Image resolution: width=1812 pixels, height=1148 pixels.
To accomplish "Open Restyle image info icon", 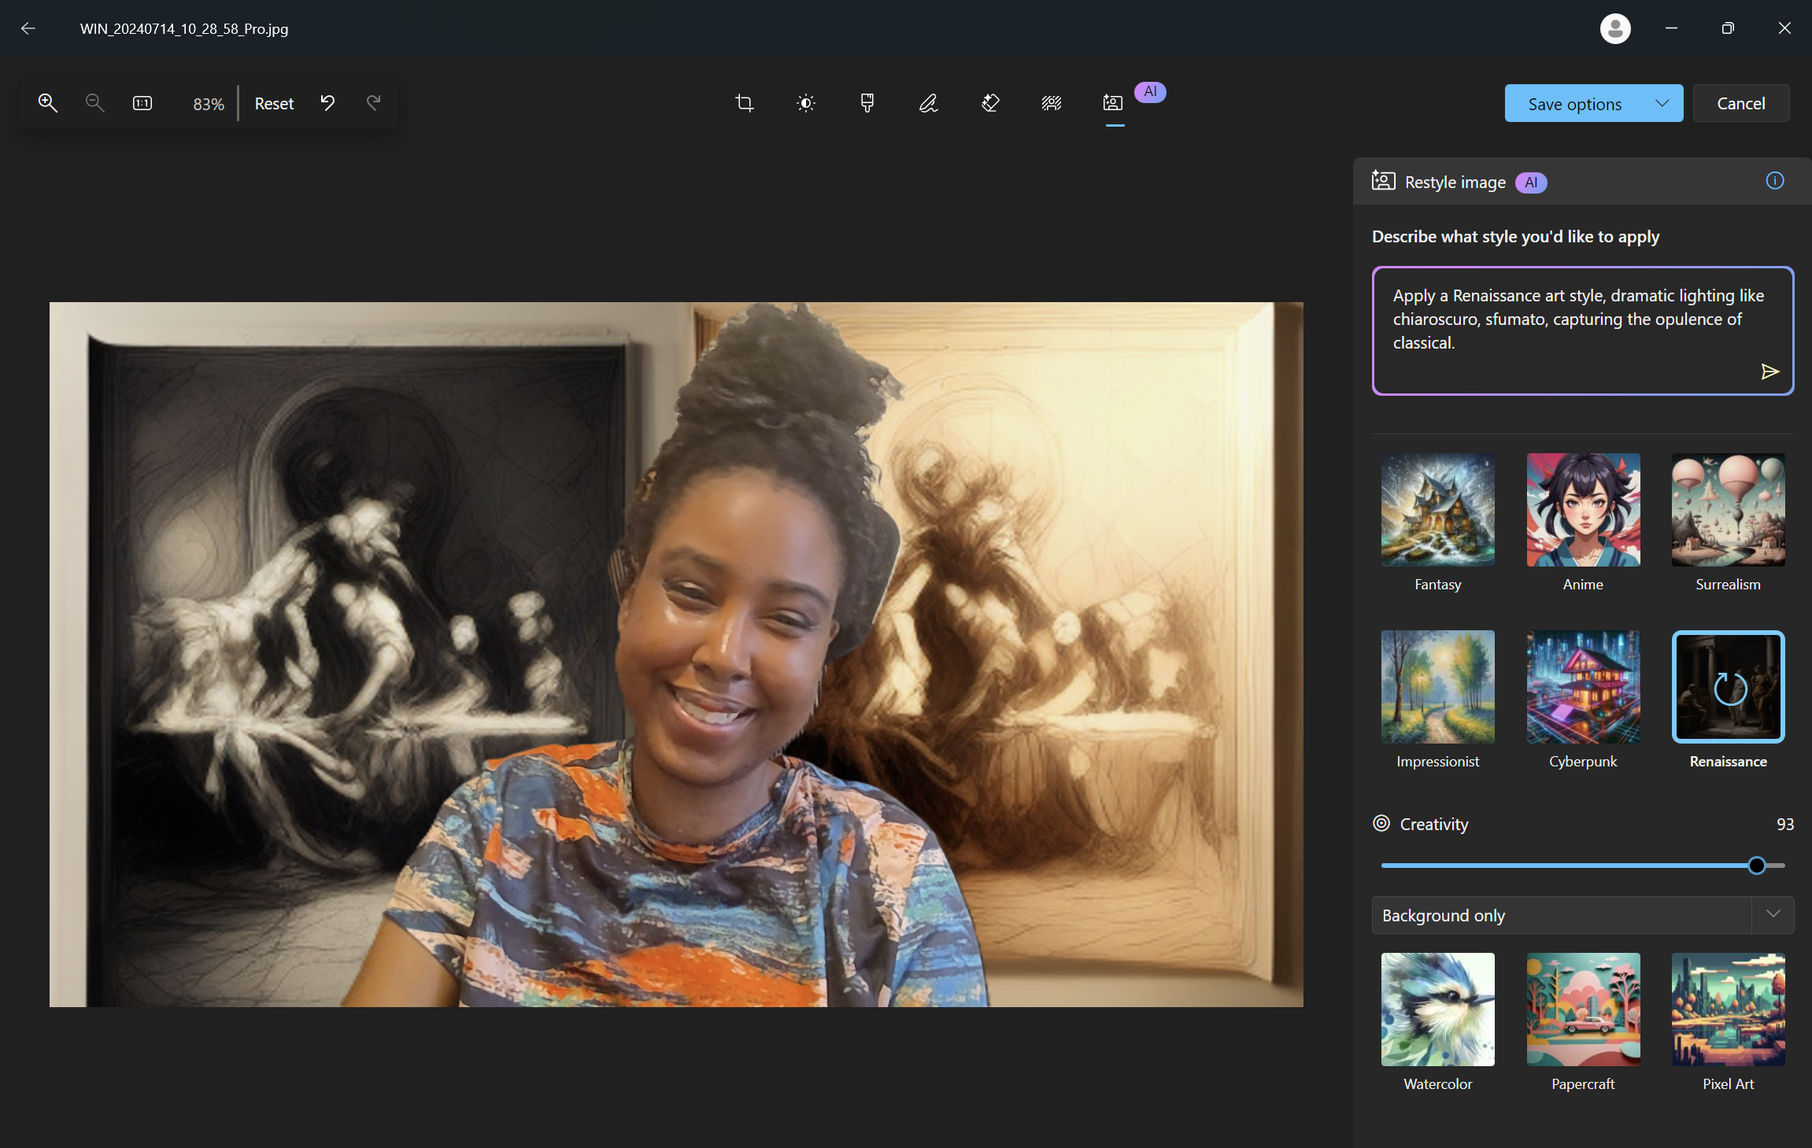I will 1774,181.
